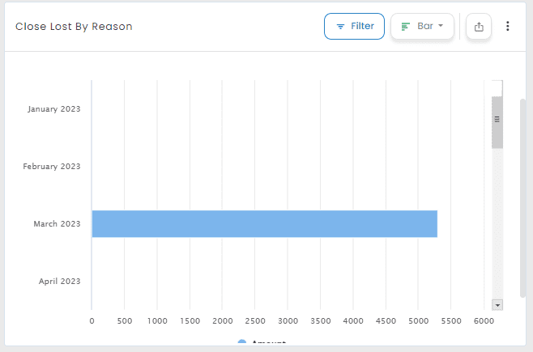The height and width of the screenshot is (352, 533).
Task: Click the caret arrow beside Bar
Action: (441, 26)
